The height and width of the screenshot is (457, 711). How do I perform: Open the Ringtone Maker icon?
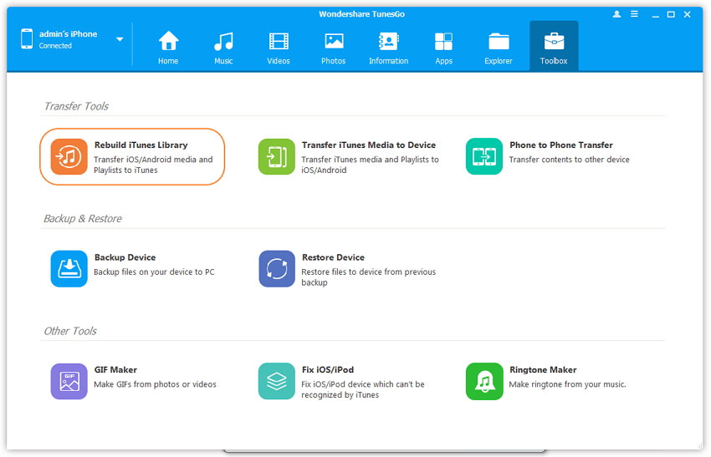484,381
